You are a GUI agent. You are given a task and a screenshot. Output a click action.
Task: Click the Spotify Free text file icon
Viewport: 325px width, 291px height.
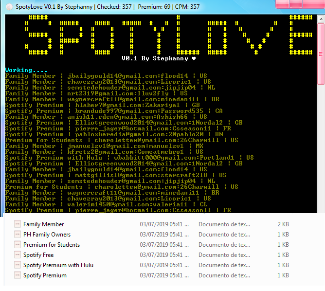point(18,255)
